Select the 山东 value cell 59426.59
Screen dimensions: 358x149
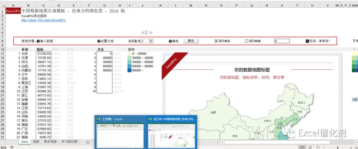click(x=44, y=112)
